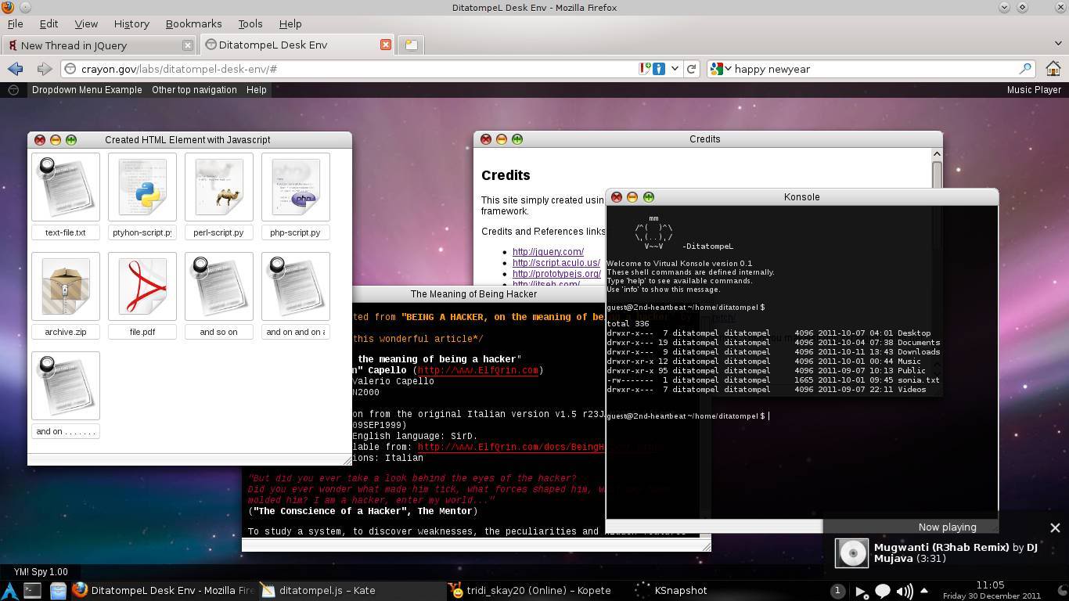Switch to New Thread in JQuery tab
The height and width of the screenshot is (601, 1069).
pos(99,45)
